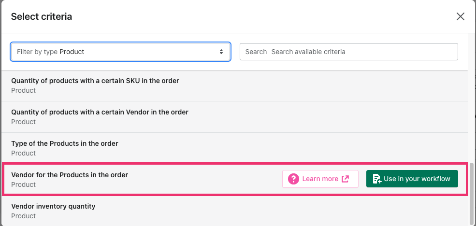Select Quantity of products with a certain SKU
This screenshot has height=226, width=476.
point(95,81)
